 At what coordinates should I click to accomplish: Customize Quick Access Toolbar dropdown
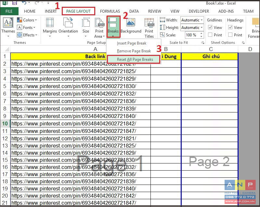tap(48, 3)
